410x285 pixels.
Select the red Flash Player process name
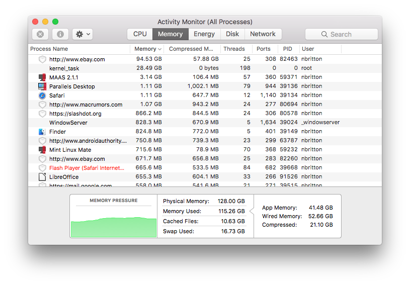click(87, 168)
